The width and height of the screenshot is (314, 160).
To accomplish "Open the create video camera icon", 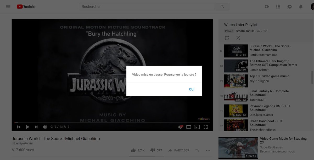I will [267, 7].
